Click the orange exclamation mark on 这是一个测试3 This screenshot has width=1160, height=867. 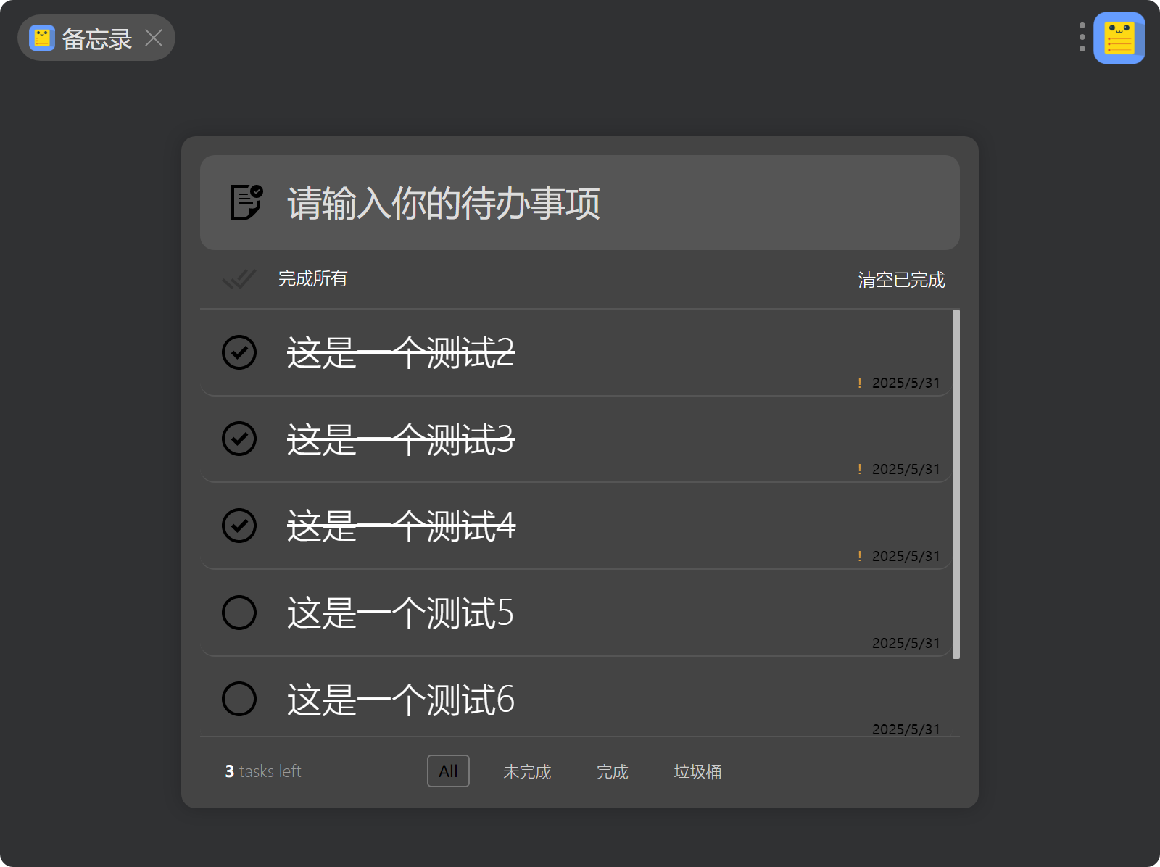pos(860,469)
